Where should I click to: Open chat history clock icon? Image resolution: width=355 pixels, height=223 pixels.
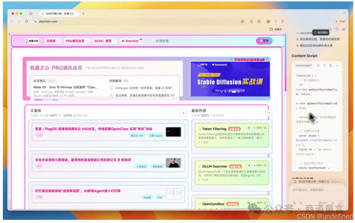coord(337,29)
